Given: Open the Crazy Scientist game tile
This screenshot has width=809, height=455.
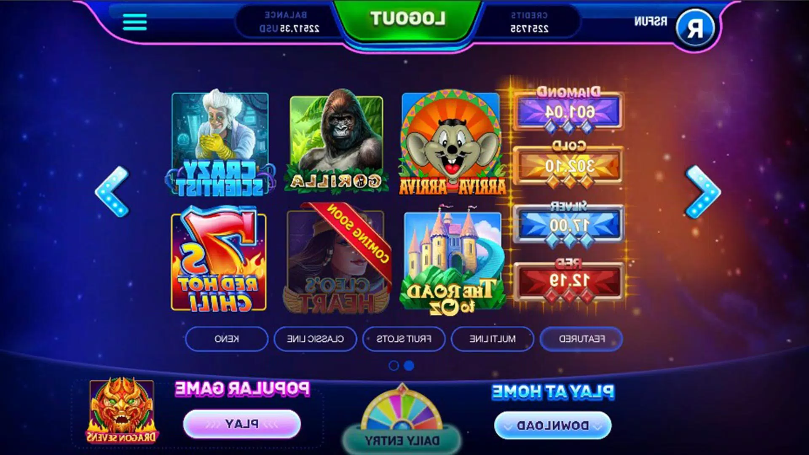Looking at the screenshot, I should tap(220, 143).
